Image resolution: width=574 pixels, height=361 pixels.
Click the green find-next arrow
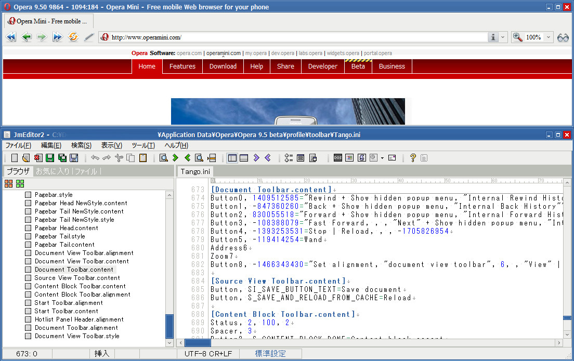176,157
